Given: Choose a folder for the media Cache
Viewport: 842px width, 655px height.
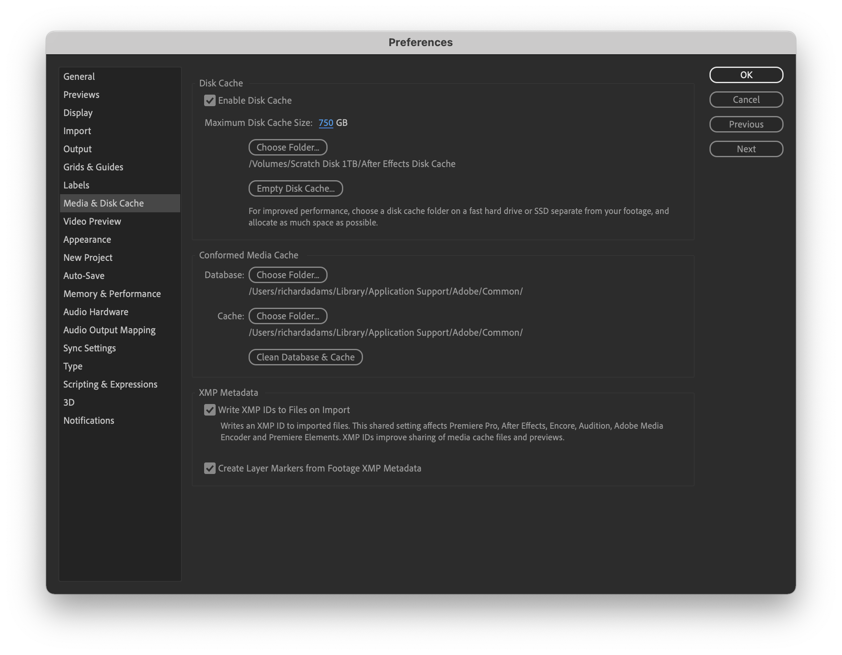Looking at the screenshot, I should point(288,316).
